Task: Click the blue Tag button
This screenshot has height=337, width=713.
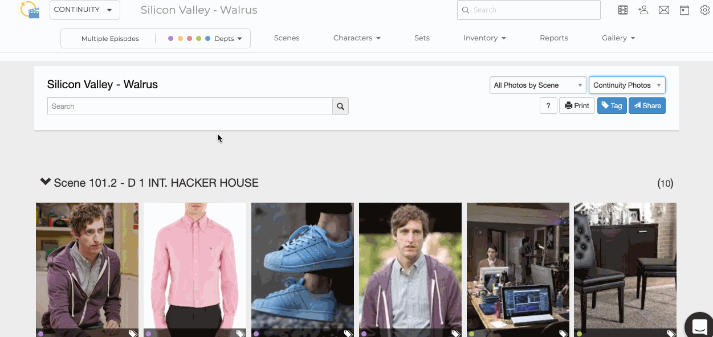Action: [x=612, y=106]
